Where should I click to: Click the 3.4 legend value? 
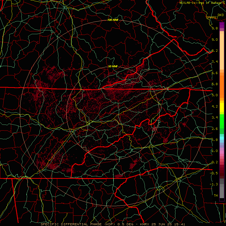tap(215, 118)
